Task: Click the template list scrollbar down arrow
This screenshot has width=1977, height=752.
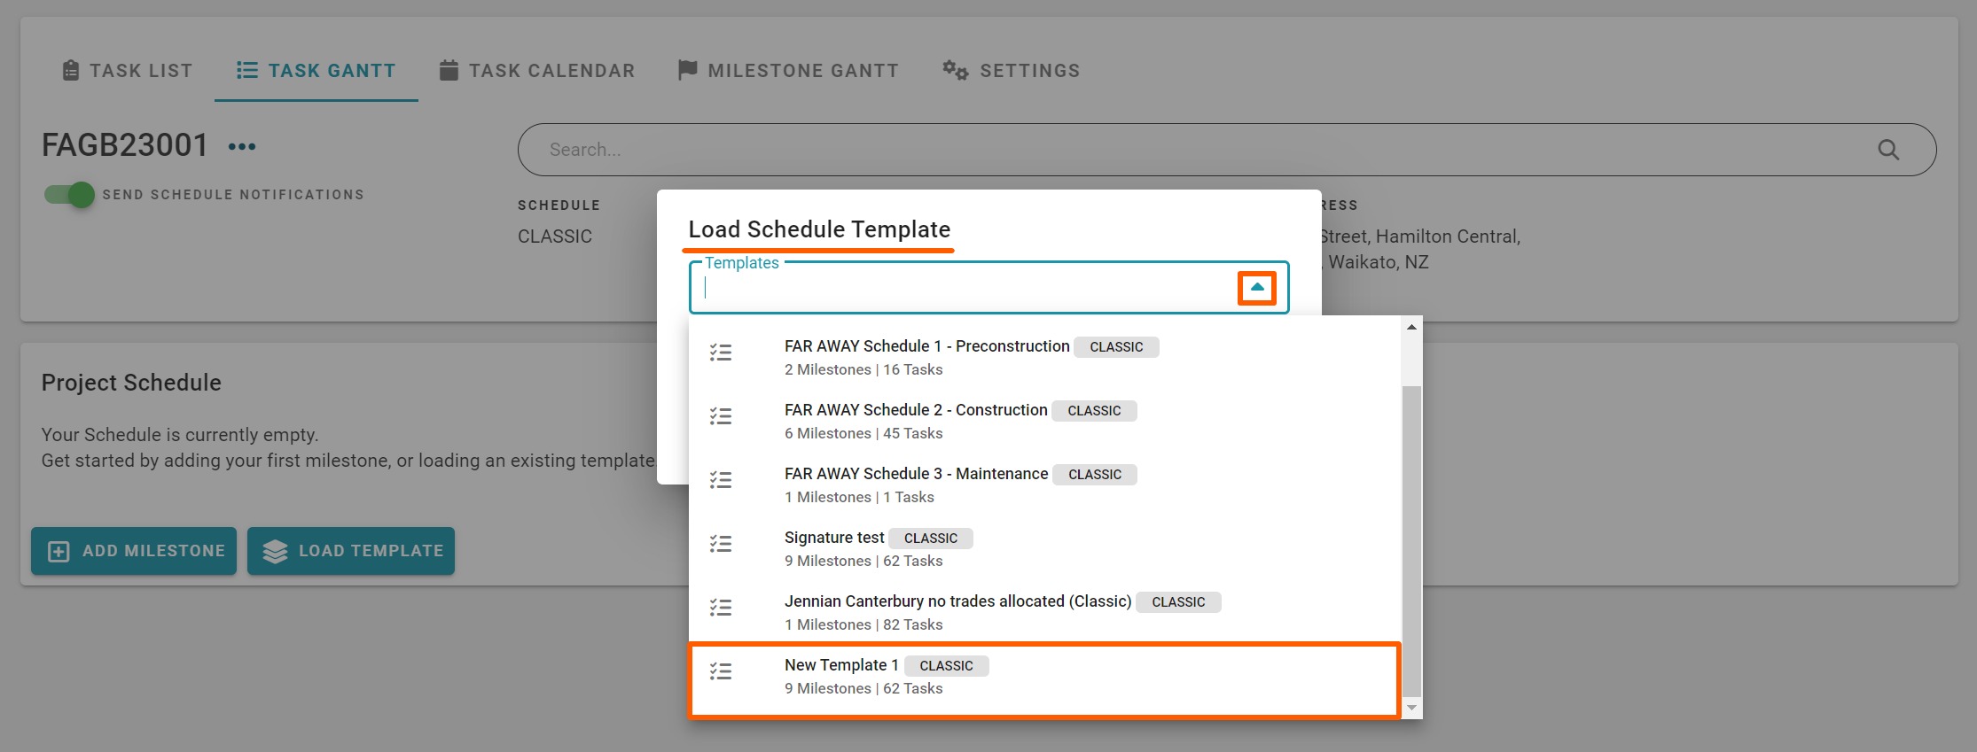Action: [x=1411, y=709]
